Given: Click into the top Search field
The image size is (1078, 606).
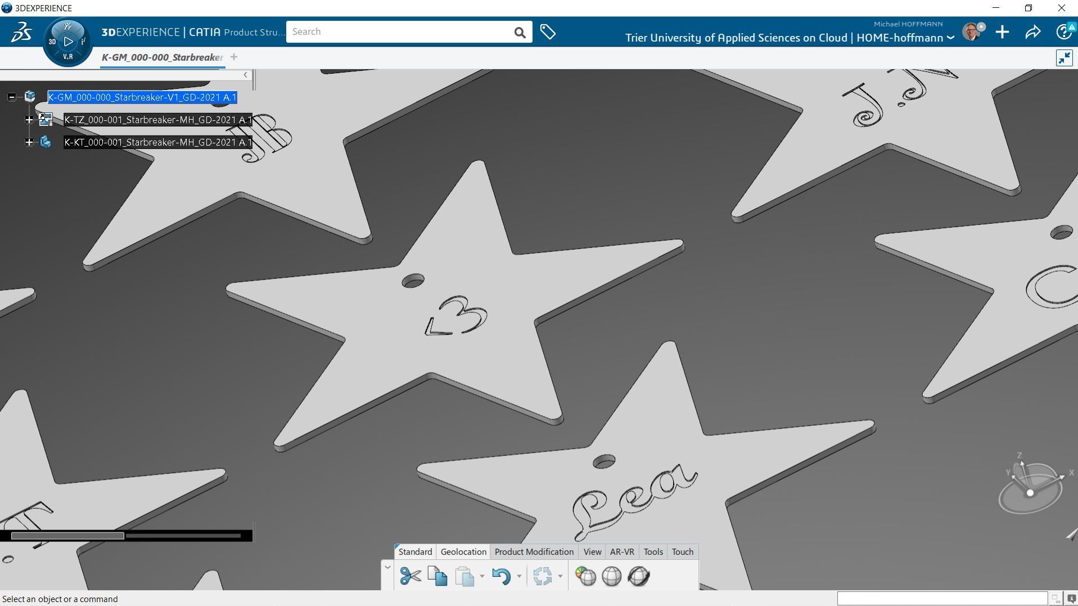Looking at the screenshot, I should tap(398, 32).
